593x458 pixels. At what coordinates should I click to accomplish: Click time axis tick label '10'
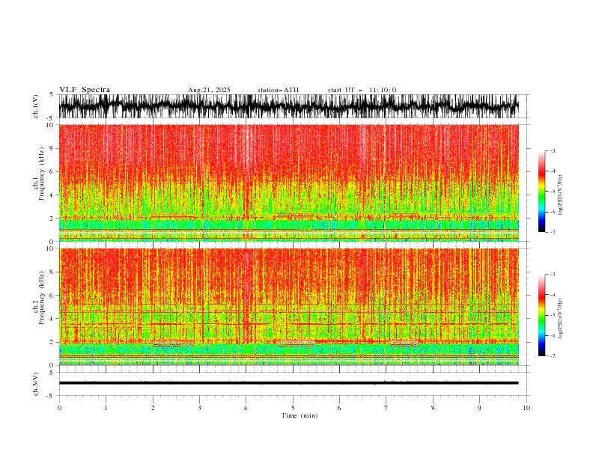526,408
